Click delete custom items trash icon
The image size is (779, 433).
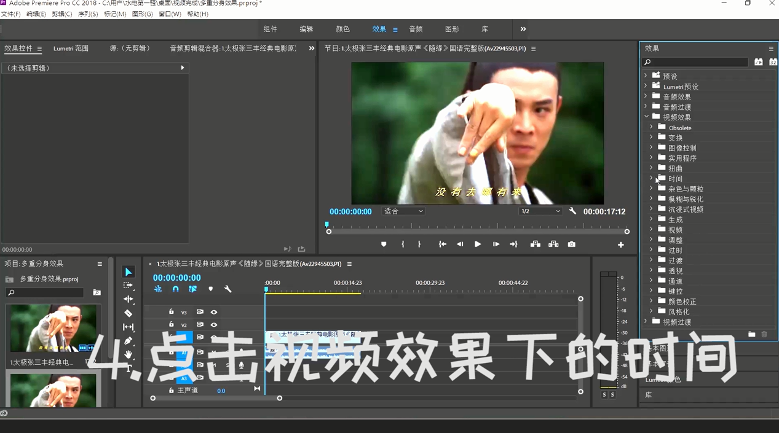coord(764,334)
